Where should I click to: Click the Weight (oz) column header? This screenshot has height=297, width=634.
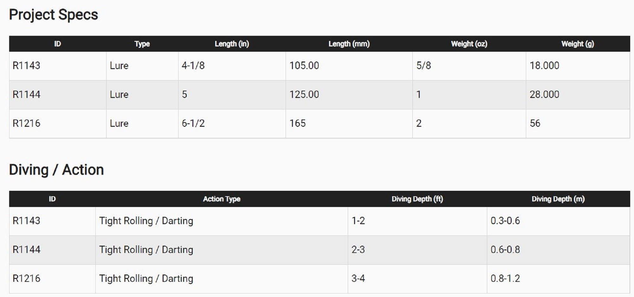click(x=469, y=44)
